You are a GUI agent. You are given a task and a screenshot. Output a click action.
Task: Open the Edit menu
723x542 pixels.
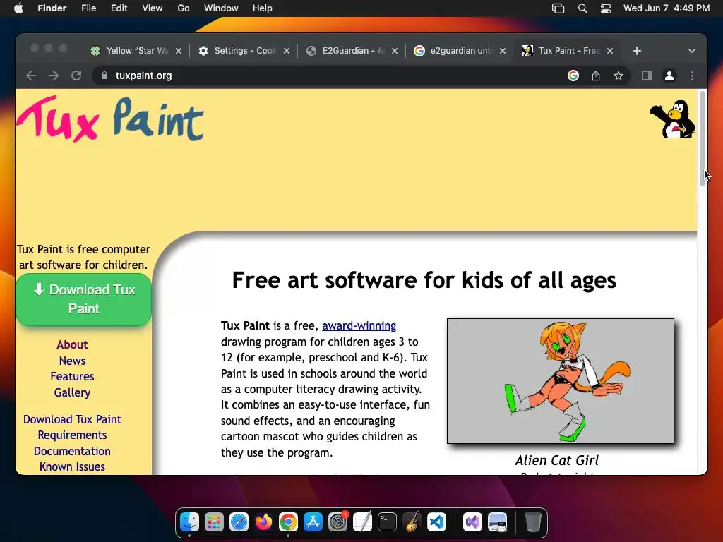click(x=119, y=8)
